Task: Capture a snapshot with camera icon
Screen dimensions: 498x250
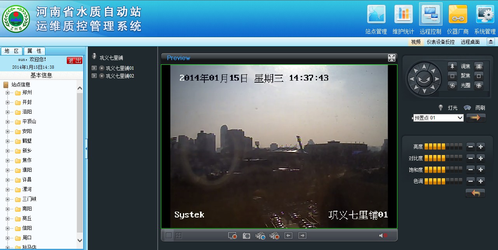Action: pyautogui.click(x=246, y=235)
